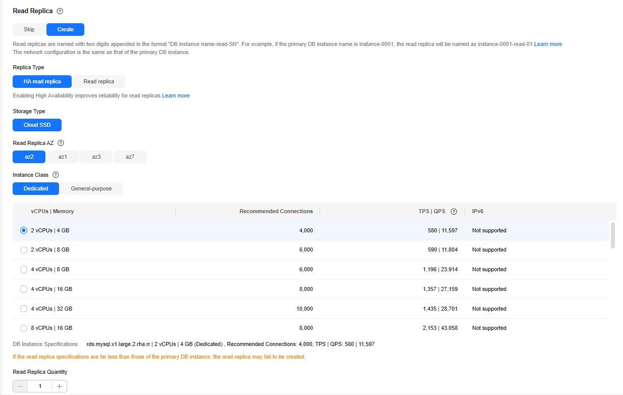The width and height of the screenshot is (623, 395).
Task: Open Learn more link about replica naming
Action: point(548,44)
